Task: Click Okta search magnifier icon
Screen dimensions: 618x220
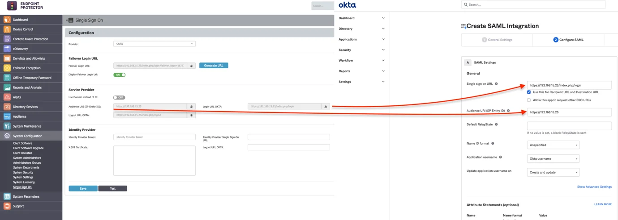Action: coord(466,4)
